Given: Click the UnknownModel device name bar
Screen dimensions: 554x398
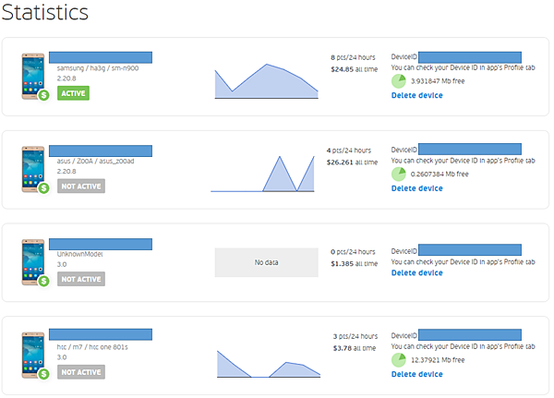Looking at the screenshot, I should coord(101,244).
